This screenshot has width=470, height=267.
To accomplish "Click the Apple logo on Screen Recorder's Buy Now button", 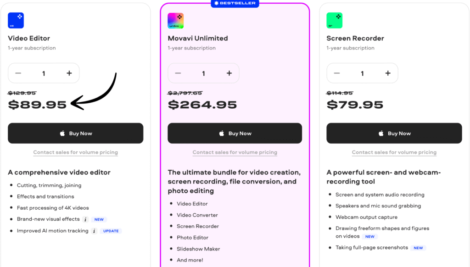I will coord(381,133).
